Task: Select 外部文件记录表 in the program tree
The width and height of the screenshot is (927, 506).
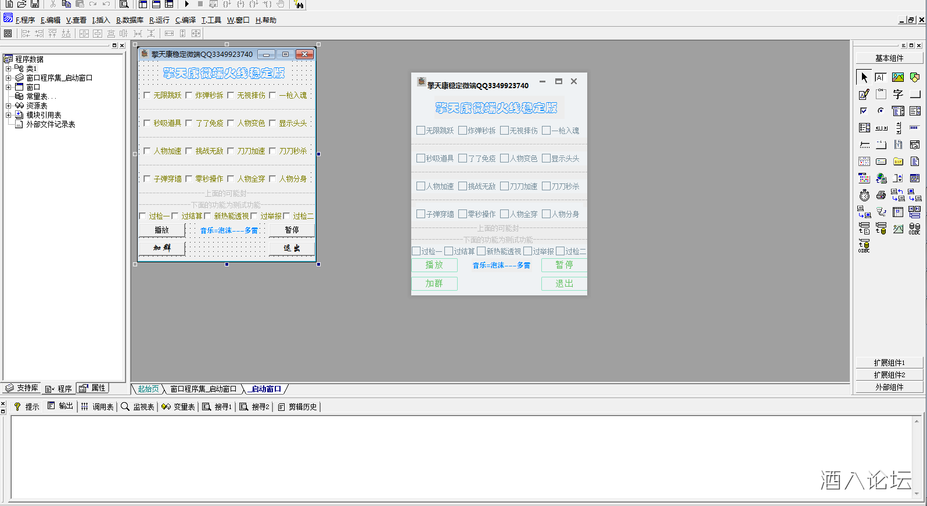Action: coord(51,124)
